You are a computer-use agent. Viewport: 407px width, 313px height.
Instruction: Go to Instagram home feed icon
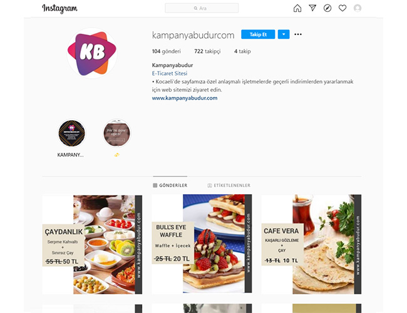297,8
